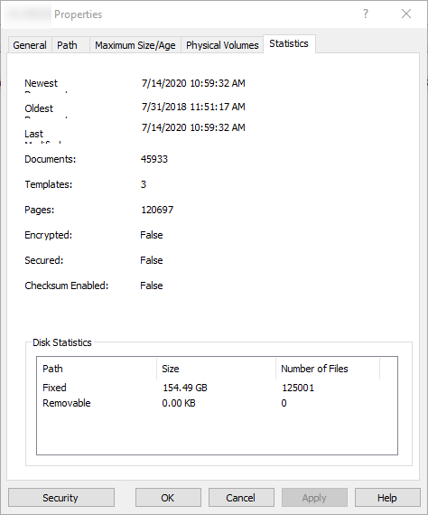Click the Apply button
Screen dimensions: 428x515
point(314,498)
